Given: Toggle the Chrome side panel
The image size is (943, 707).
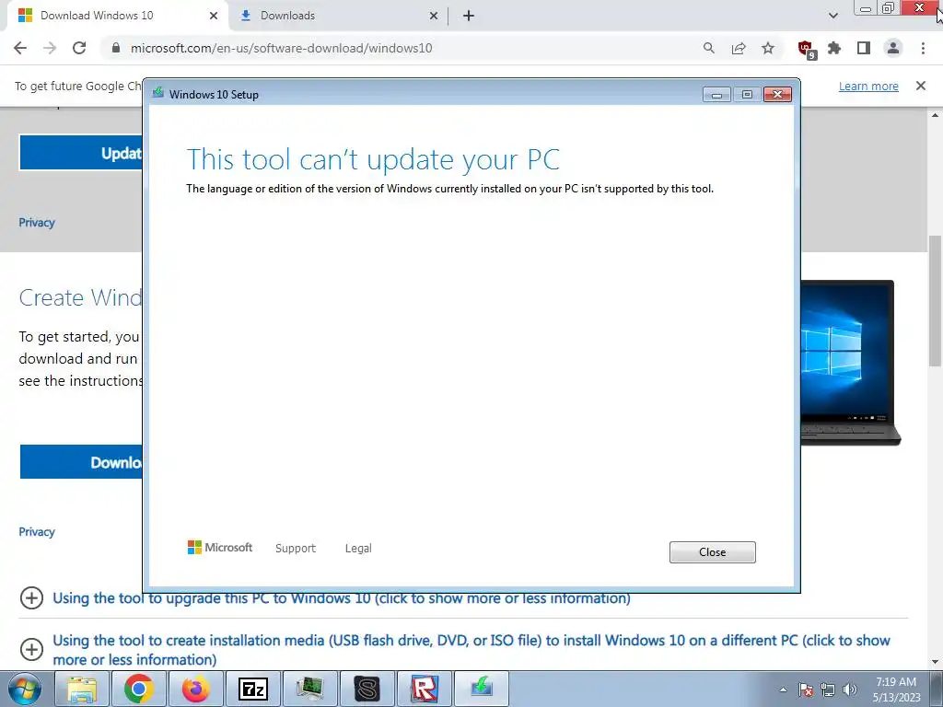Looking at the screenshot, I should (864, 48).
